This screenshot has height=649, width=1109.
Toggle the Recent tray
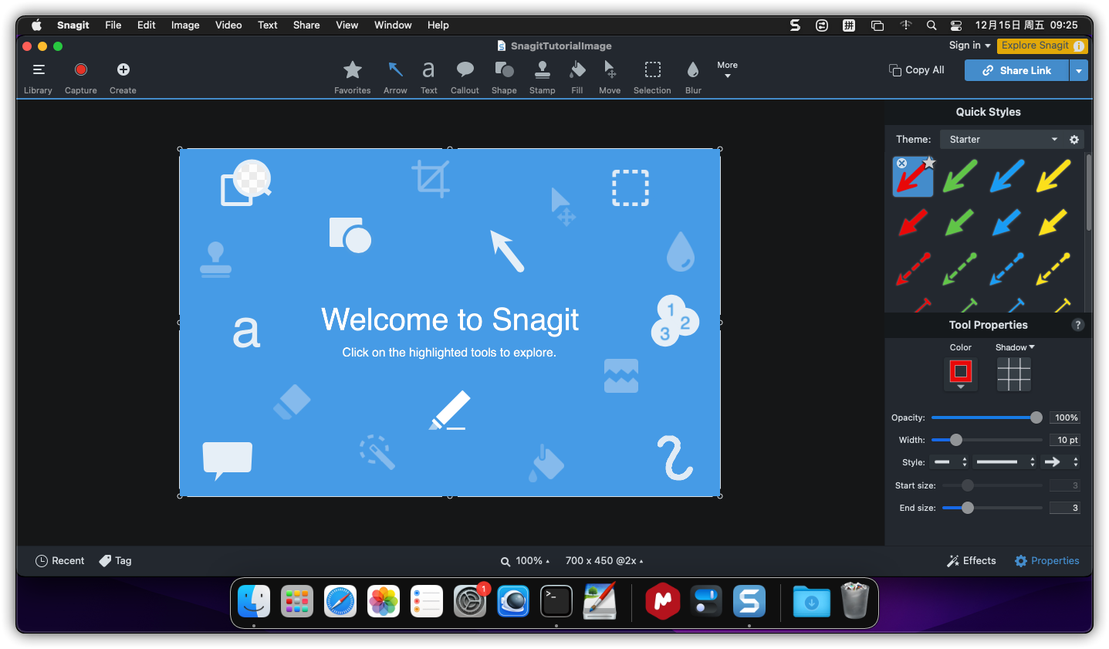click(60, 561)
